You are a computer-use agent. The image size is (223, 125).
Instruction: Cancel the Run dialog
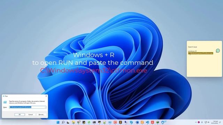30,115
